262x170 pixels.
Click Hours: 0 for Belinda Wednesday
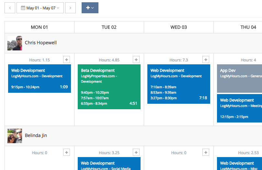point(179,153)
